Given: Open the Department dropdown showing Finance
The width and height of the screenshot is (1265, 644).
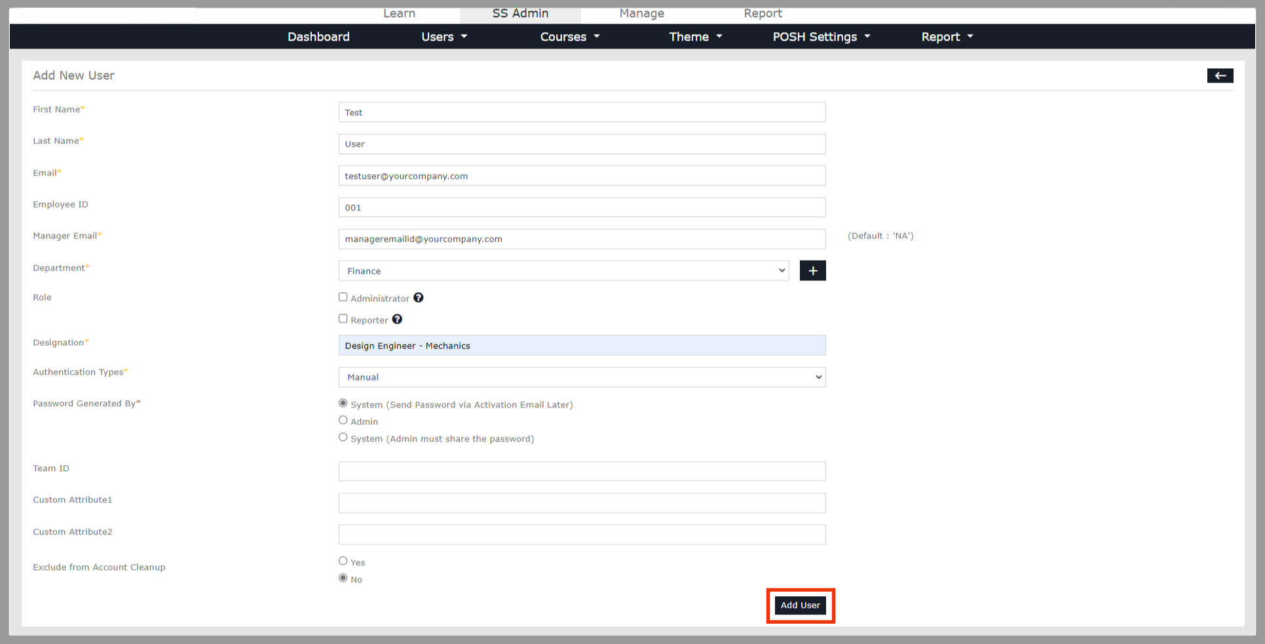Looking at the screenshot, I should (563, 271).
